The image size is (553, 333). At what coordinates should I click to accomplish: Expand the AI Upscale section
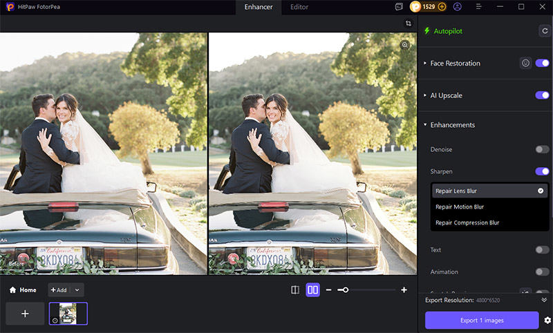425,95
